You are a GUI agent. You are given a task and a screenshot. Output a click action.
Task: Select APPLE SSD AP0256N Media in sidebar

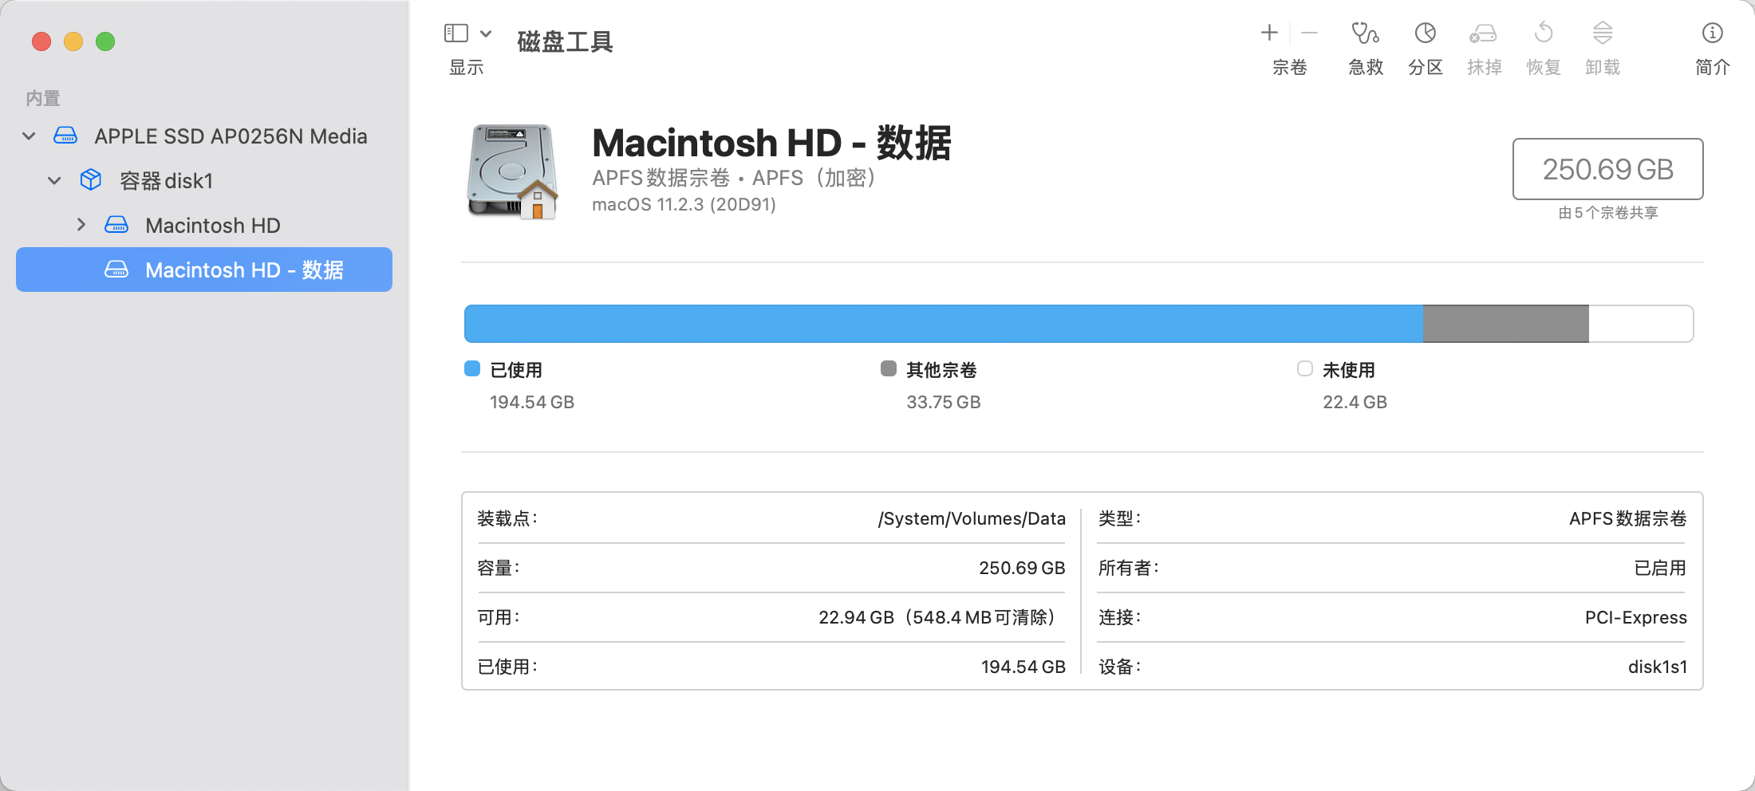pos(204,136)
